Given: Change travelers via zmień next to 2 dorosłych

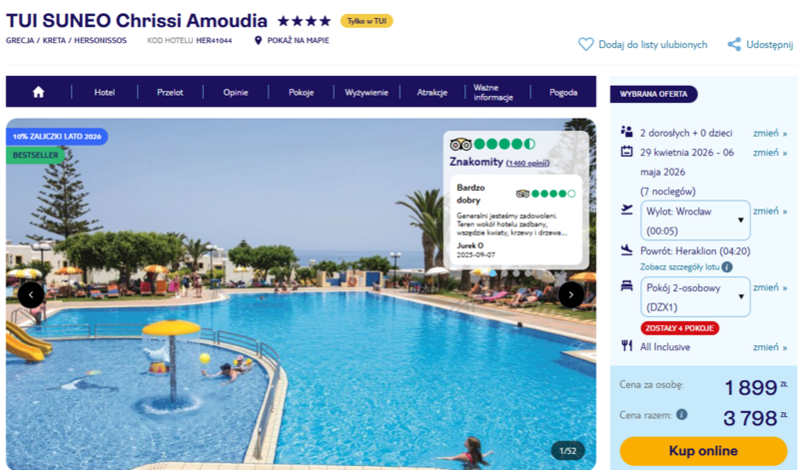Looking at the screenshot, I should pos(770,133).
